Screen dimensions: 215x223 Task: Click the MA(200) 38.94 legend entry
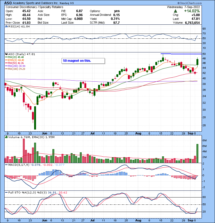click(x=15, y=66)
